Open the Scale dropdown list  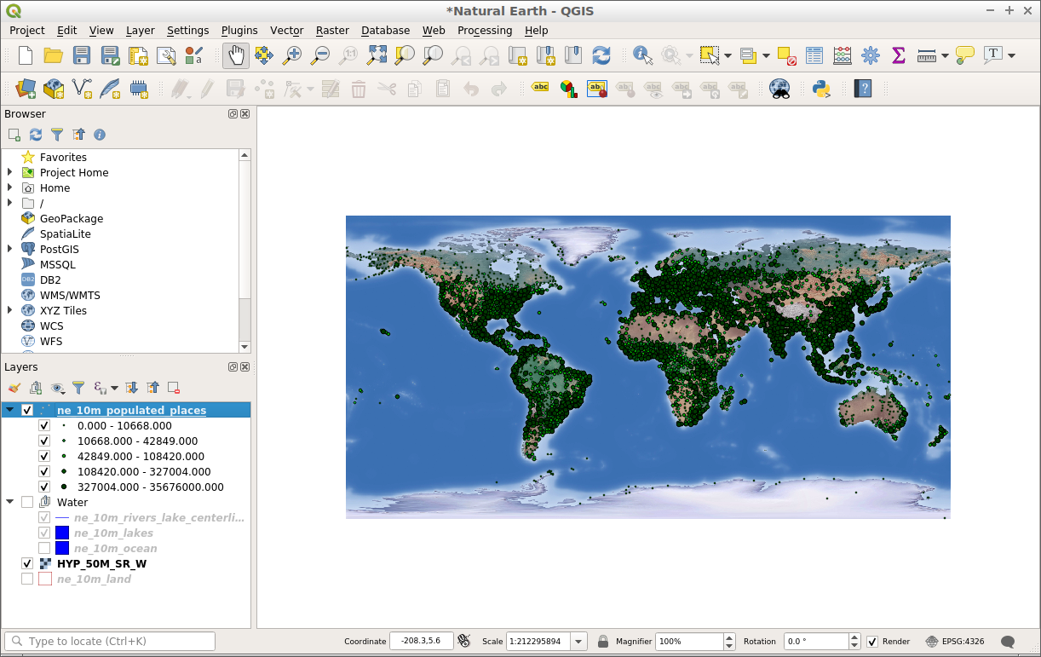[x=579, y=642]
